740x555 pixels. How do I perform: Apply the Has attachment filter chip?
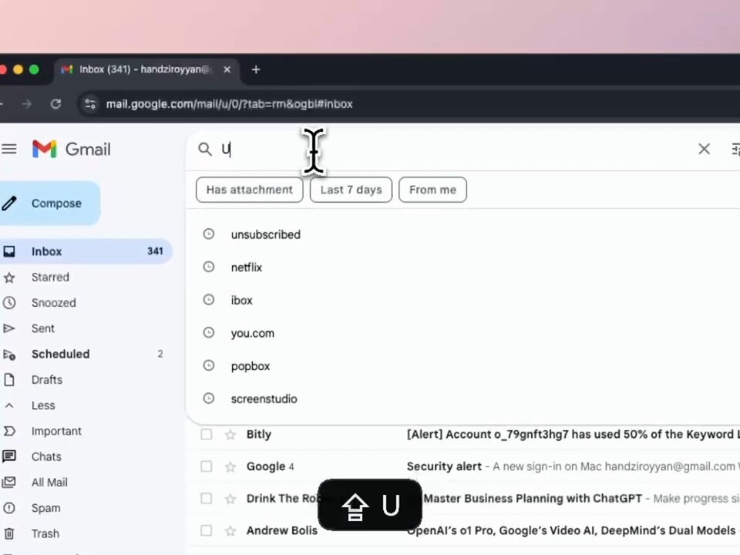pos(249,190)
